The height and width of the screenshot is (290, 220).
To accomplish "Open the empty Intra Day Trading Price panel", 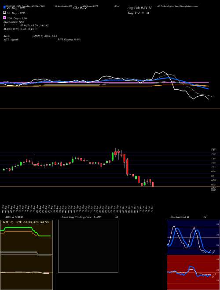I will click(x=88, y=246).
